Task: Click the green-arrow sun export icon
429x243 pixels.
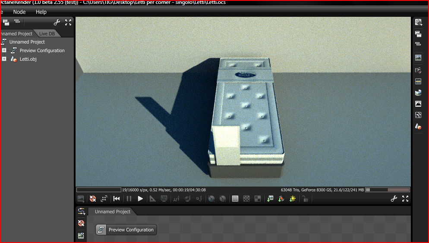Action: 293,199
